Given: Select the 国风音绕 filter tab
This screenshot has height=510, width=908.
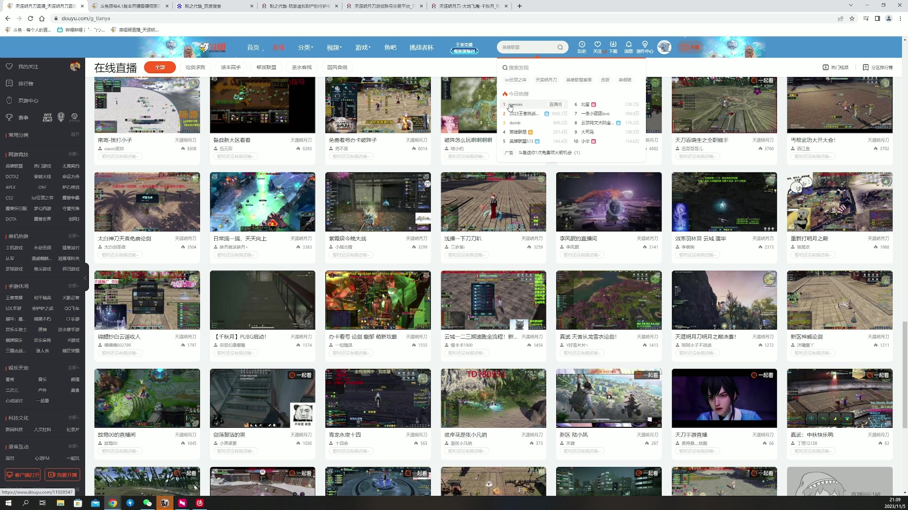Looking at the screenshot, I should click(x=337, y=68).
